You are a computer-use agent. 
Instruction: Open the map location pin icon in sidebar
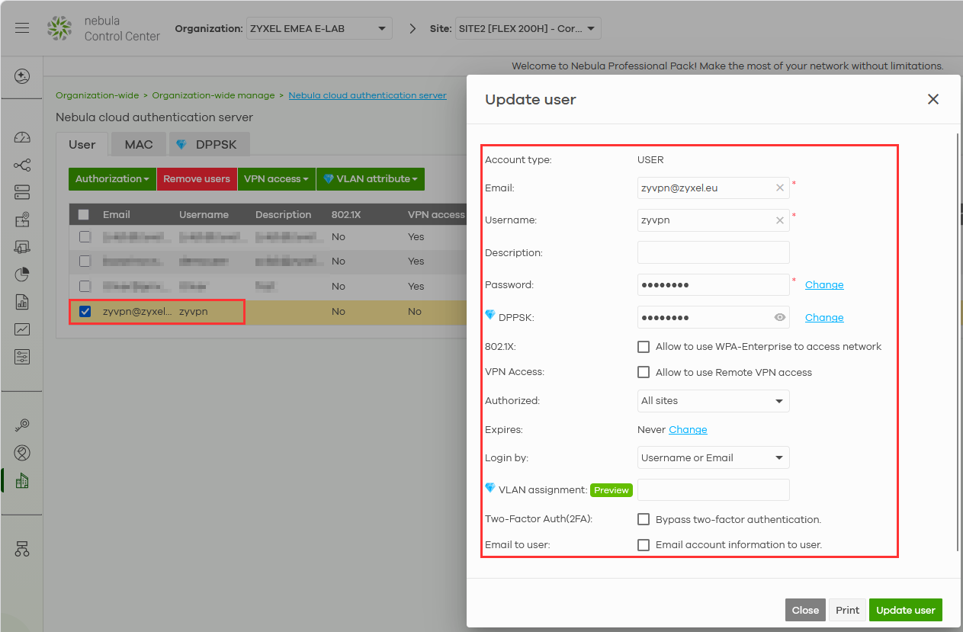pos(22,220)
